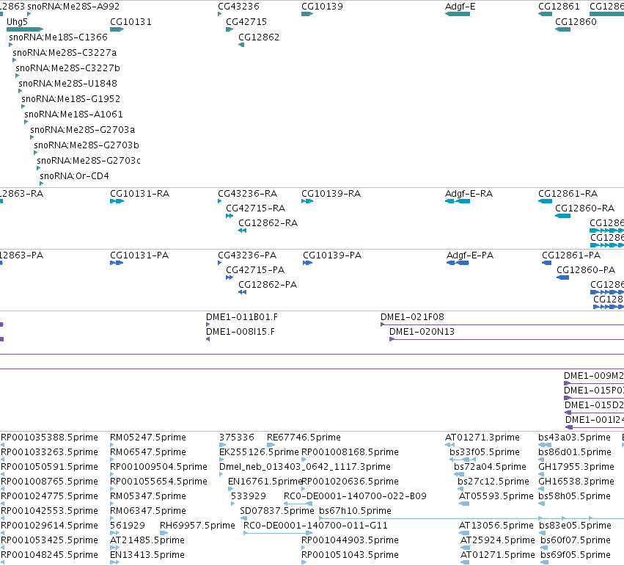The image size is (624, 566).
Task: Click the CG12860-RA transcript glyph
Action: pyautogui.click(x=562, y=216)
